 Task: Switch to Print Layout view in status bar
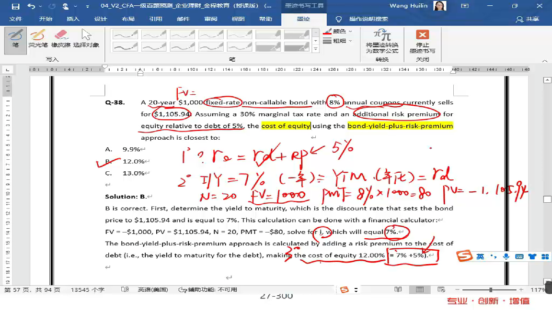click(x=420, y=289)
